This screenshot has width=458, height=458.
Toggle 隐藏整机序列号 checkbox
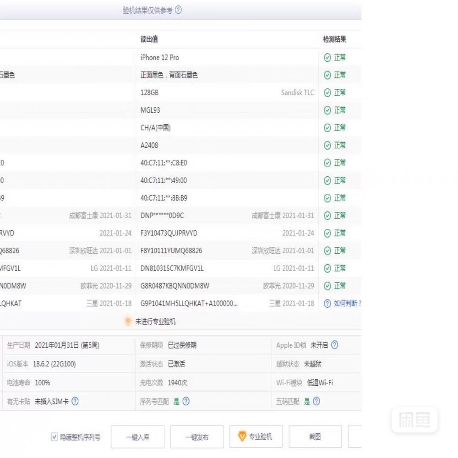click(55, 437)
